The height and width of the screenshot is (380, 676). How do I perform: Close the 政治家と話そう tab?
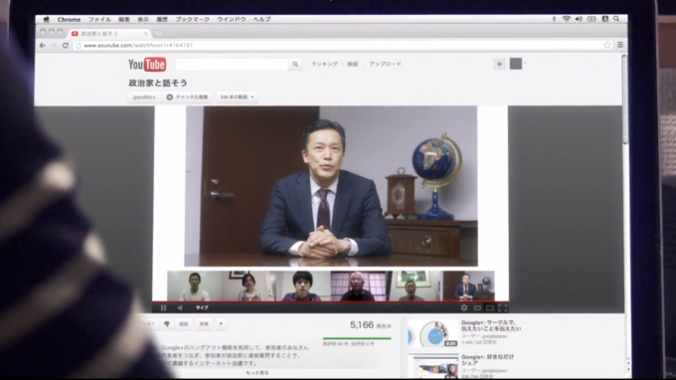click(x=146, y=33)
